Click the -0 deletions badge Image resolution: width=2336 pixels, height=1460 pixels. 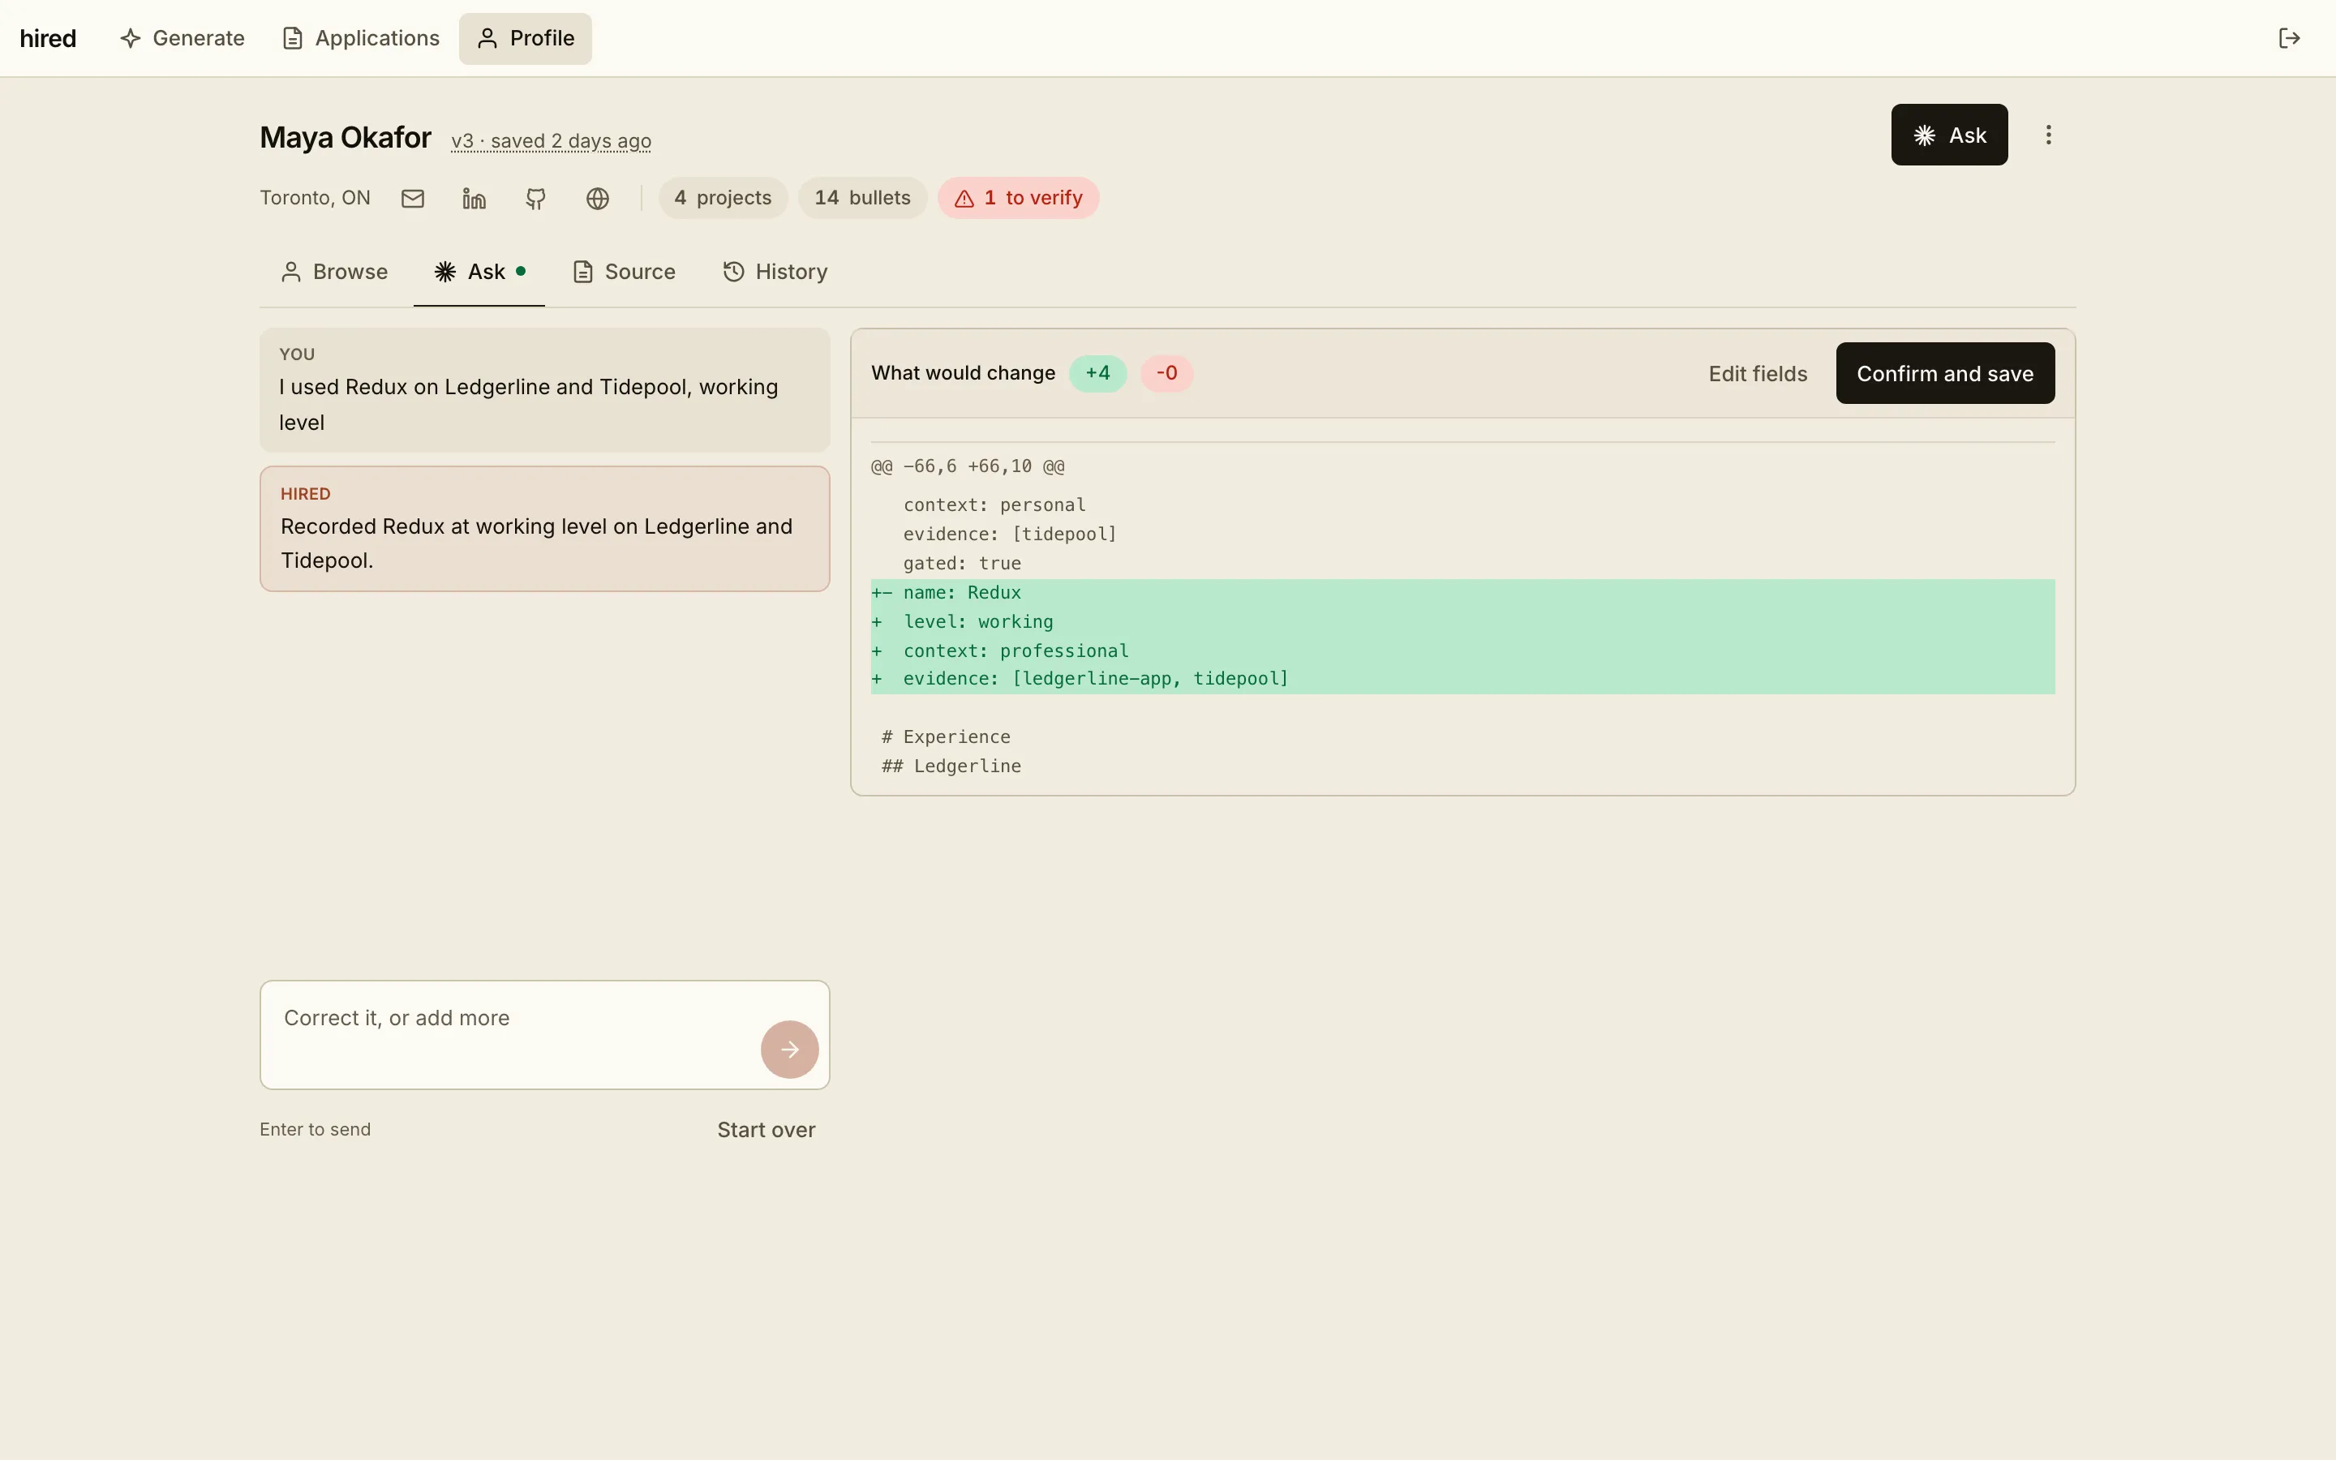pos(1166,374)
